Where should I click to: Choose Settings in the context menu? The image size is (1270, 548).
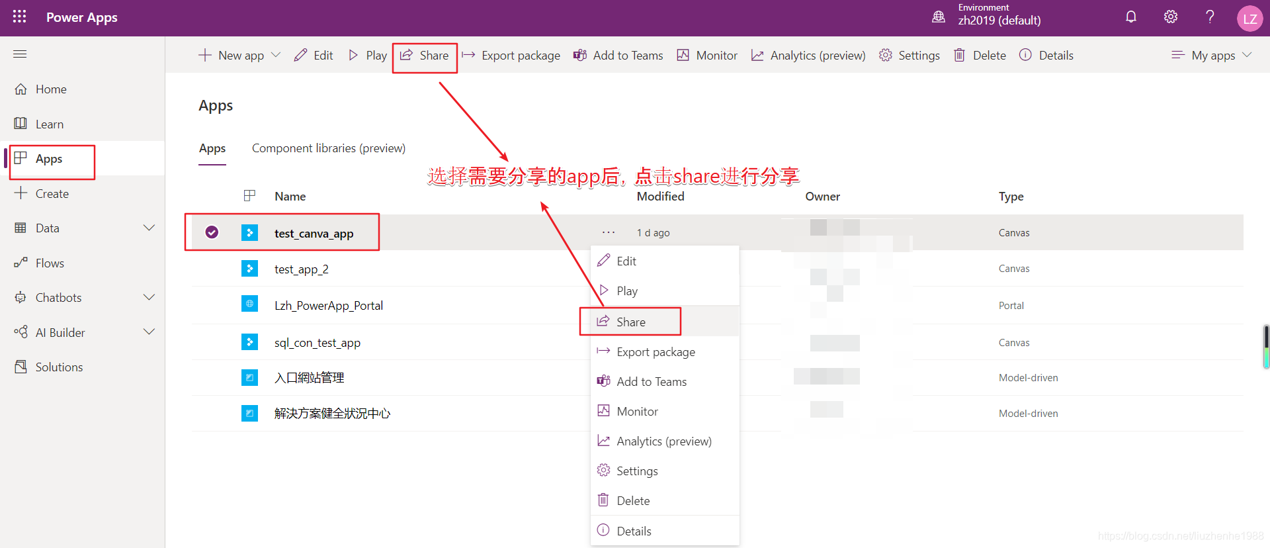click(x=664, y=471)
